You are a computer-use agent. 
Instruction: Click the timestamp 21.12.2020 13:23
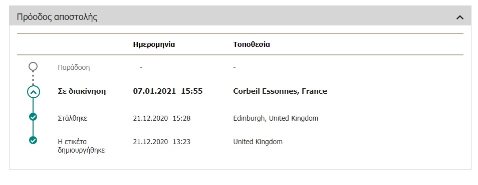pyautogui.click(x=161, y=142)
